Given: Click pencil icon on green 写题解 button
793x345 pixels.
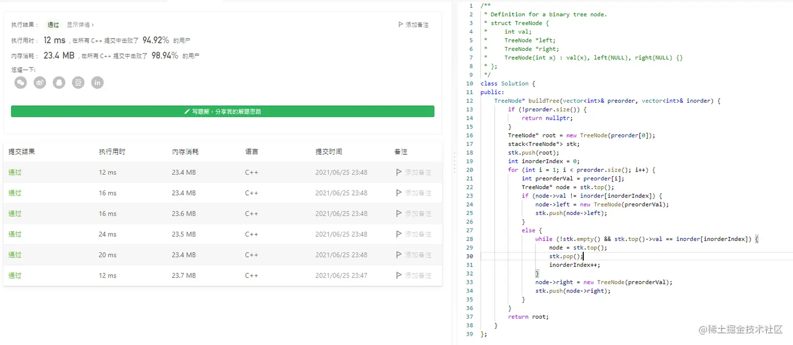Looking at the screenshot, I should [x=187, y=112].
